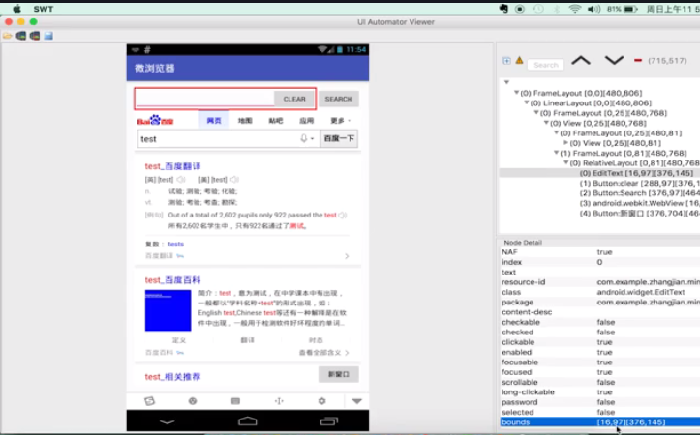Click the SEARCH button in the phone screenshot
700x435 pixels.
pos(339,99)
